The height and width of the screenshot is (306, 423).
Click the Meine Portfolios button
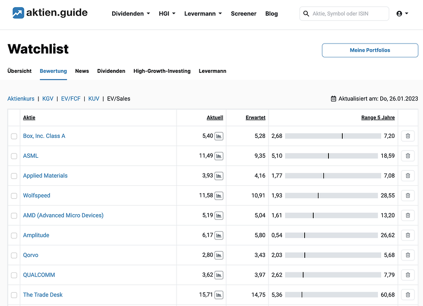point(370,50)
